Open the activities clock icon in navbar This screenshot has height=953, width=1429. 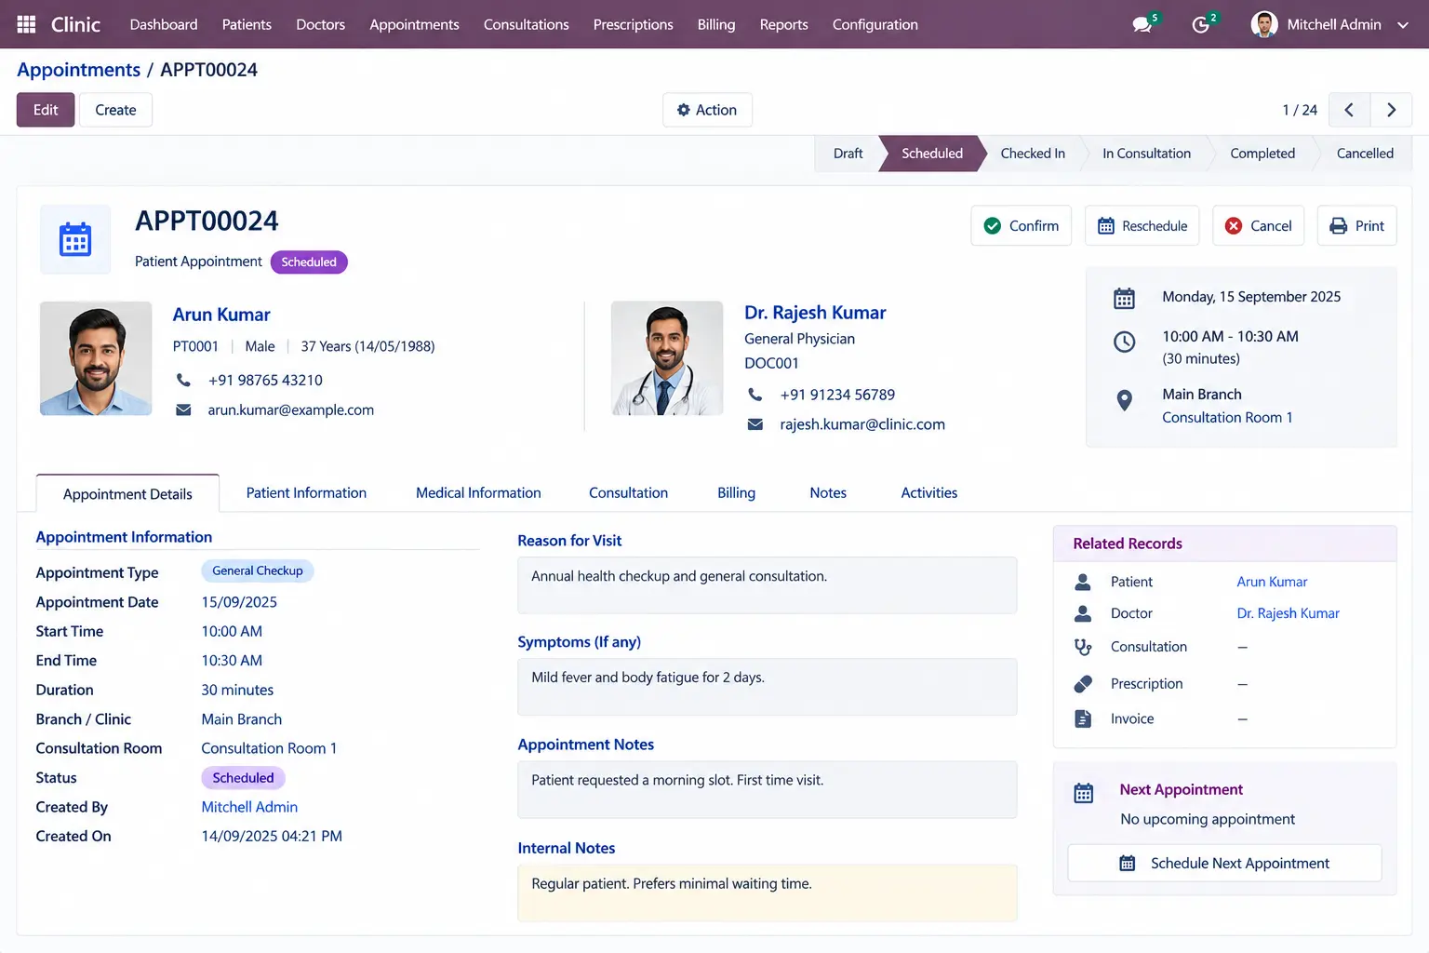pyautogui.click(x=1201, y=25)
